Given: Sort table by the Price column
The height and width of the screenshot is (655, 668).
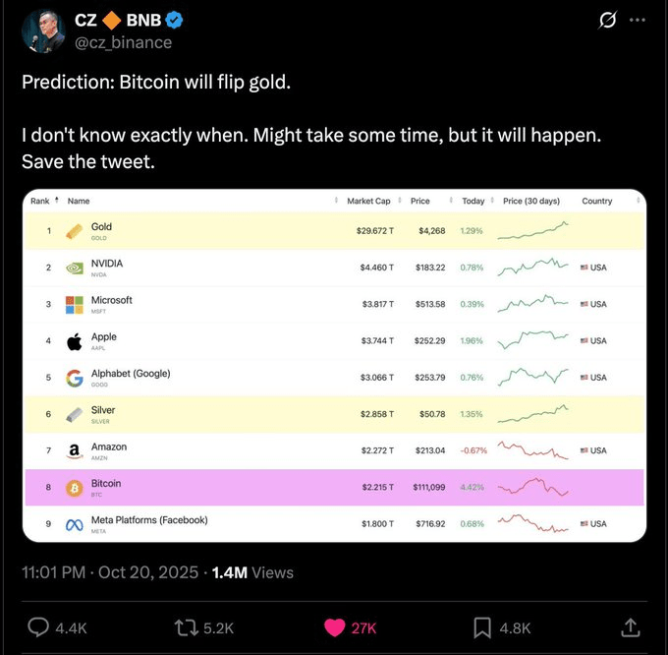Looking at the screenshot, I should (420, 201).
